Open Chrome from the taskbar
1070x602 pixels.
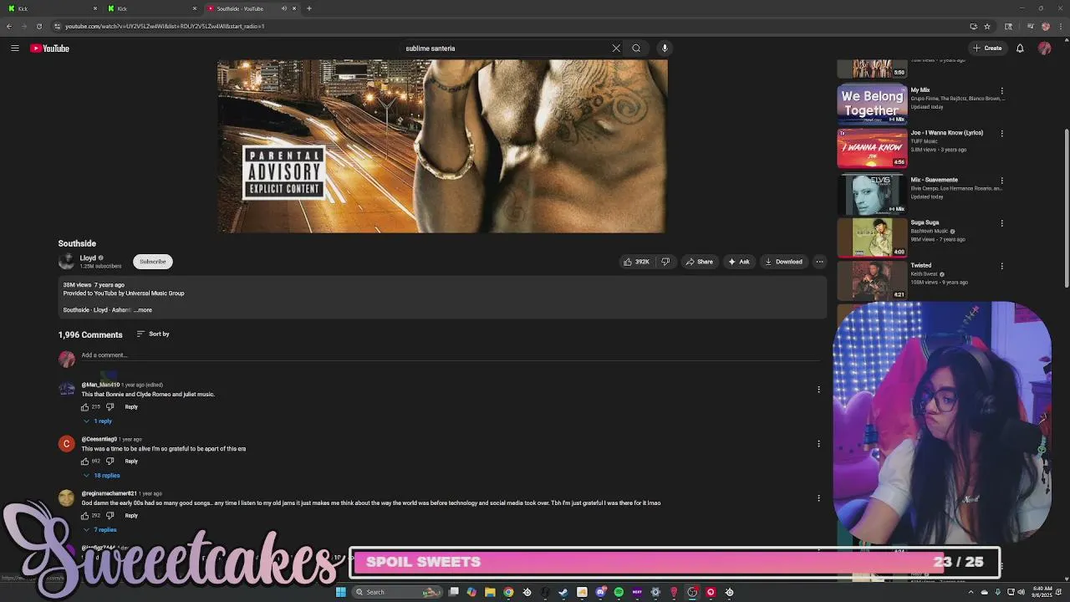click(508, 592)
